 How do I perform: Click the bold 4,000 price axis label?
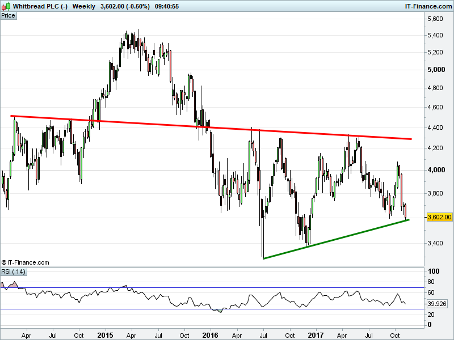tap(436, 170)
